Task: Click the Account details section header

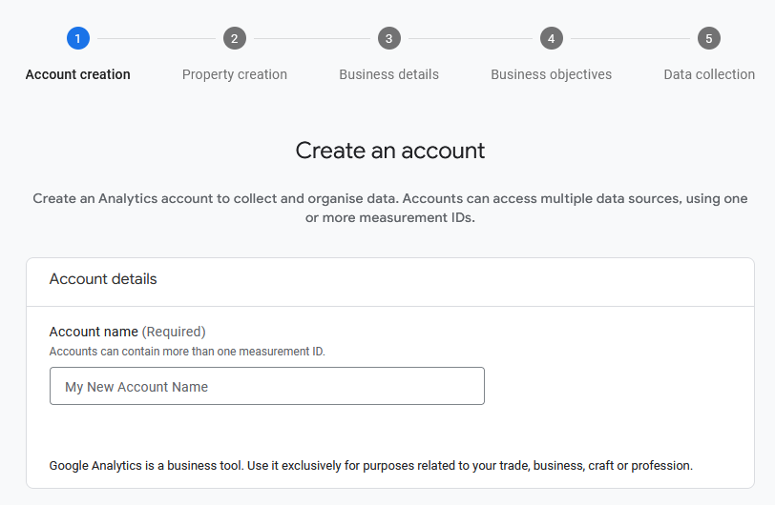Action: [x=103, y=279]
